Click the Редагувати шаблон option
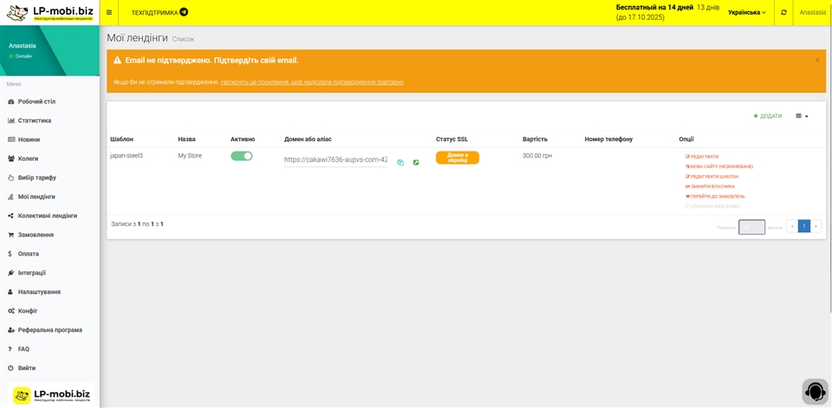 (x=714, y=177)
